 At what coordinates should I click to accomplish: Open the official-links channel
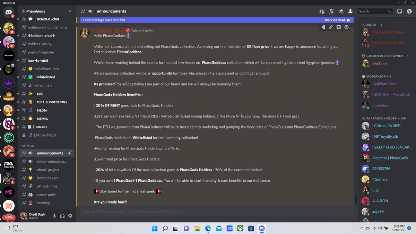[46, 187]
